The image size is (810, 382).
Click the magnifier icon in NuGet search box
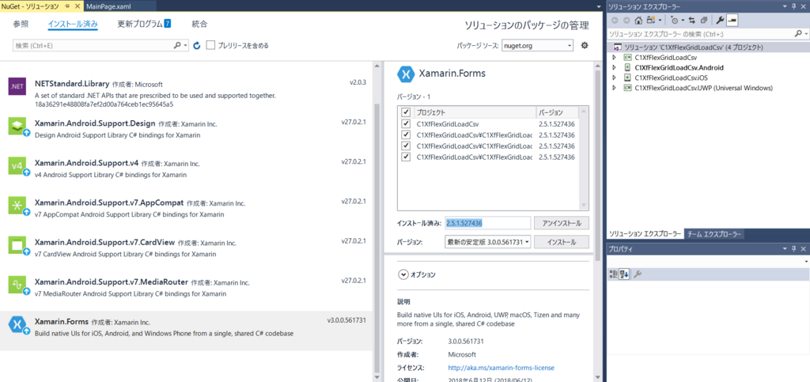(x=178, y=45)
